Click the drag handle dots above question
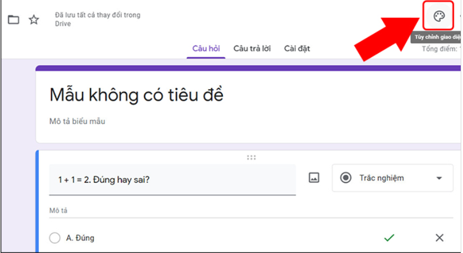This screenshot has height=253, width=463. [x=252, y=158]
